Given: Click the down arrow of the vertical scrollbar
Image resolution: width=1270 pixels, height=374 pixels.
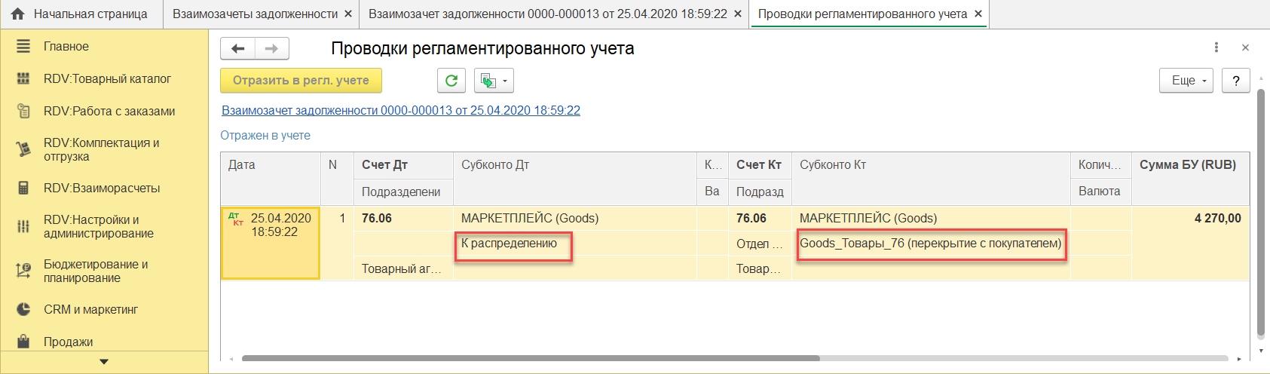Looking at the screenshot, I should pyautogui.click(x=1261, y=351).
